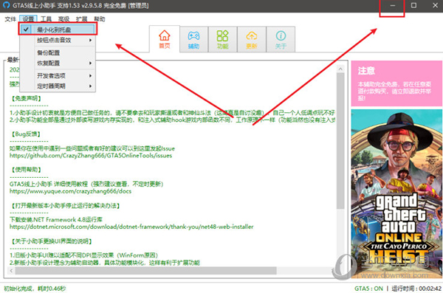
Task: Open the yuque.com docs link
Action: tap(70, 191)
